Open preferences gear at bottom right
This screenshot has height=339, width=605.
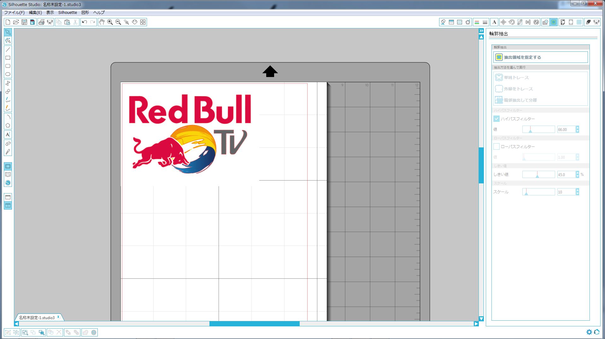[589, 332]
